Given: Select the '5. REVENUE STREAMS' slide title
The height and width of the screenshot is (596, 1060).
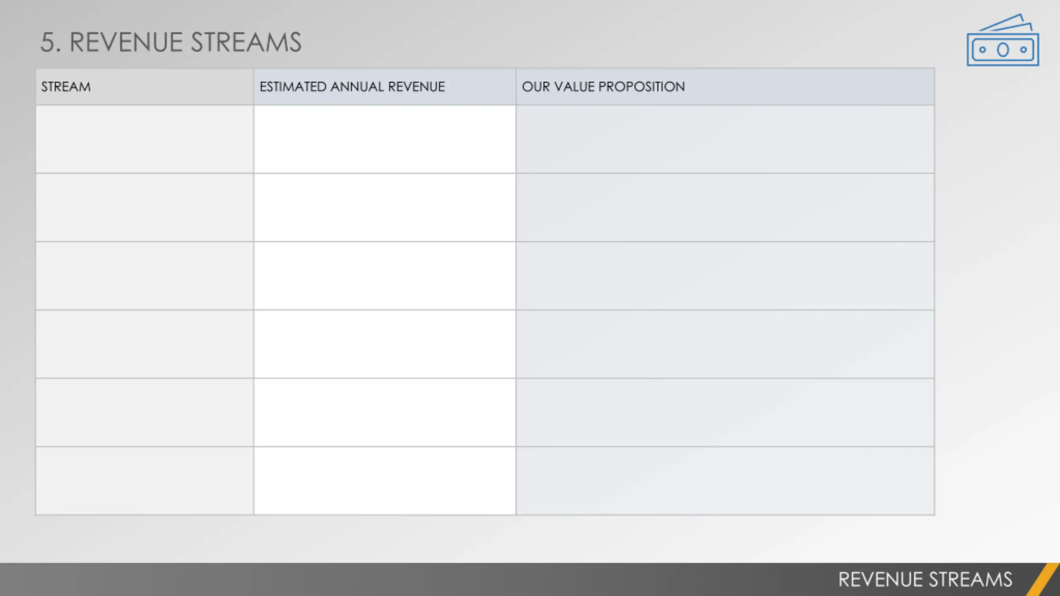Looking at the screenshot, I should tap(171, 42).
